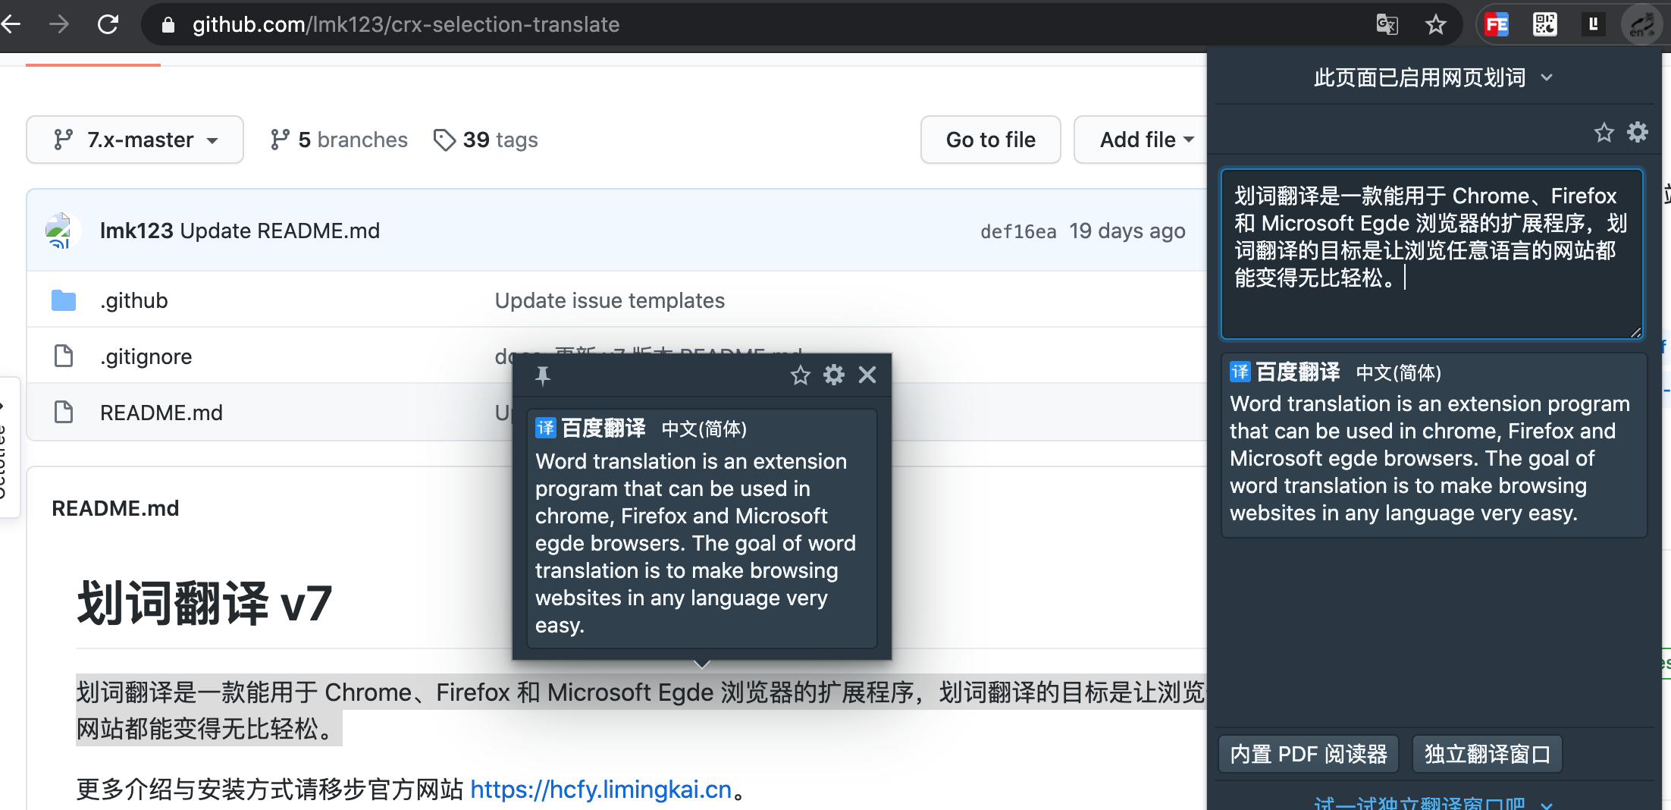1671x810 pixels.
Task: Click the 划词翻译 v7 heading
Action: 205,604
